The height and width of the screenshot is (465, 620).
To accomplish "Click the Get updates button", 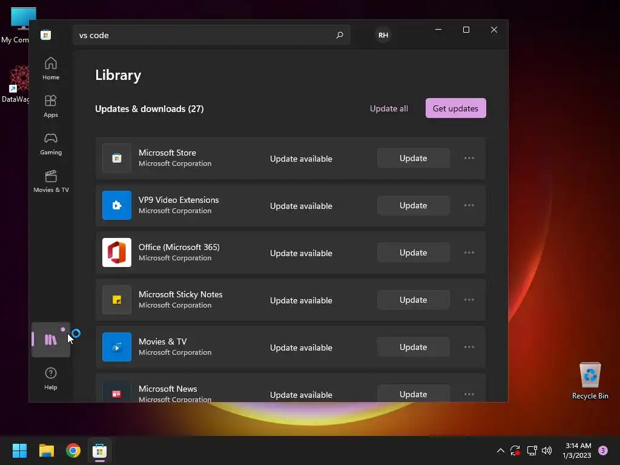I will tap(455, 108).
